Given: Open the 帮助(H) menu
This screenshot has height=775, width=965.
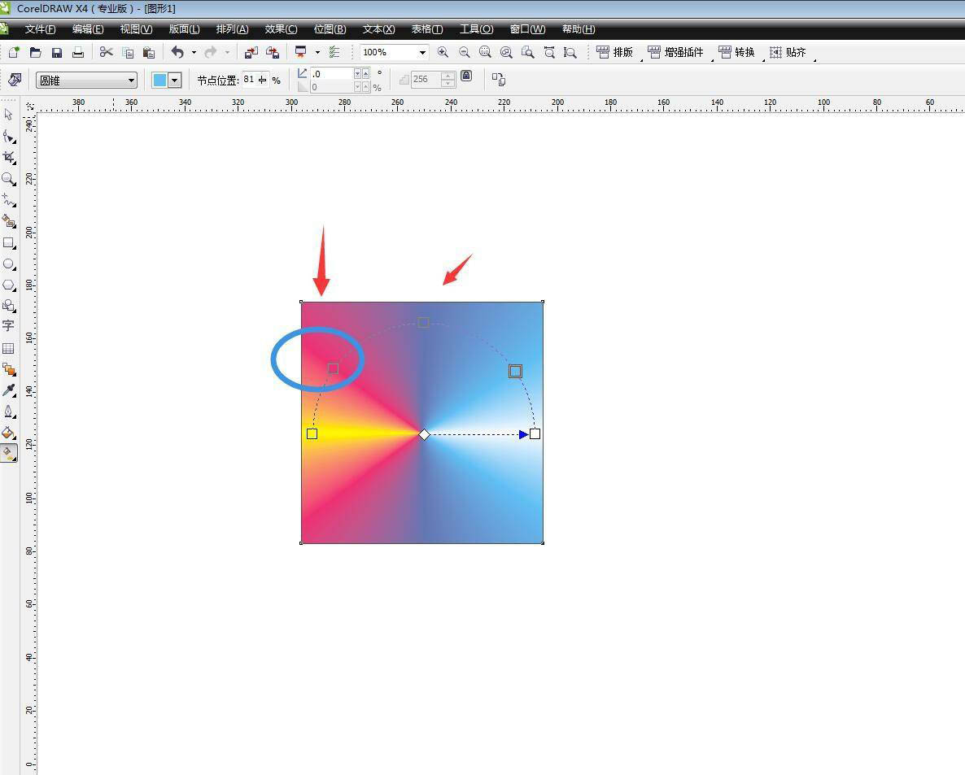Looking at the screenshot, I should click(579, 29).
